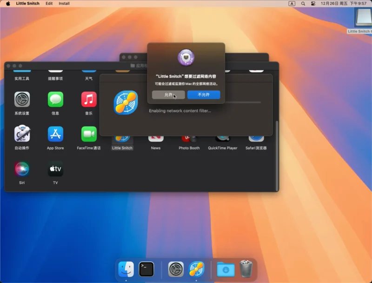Open the Siri app icon

tap(22, 168)
